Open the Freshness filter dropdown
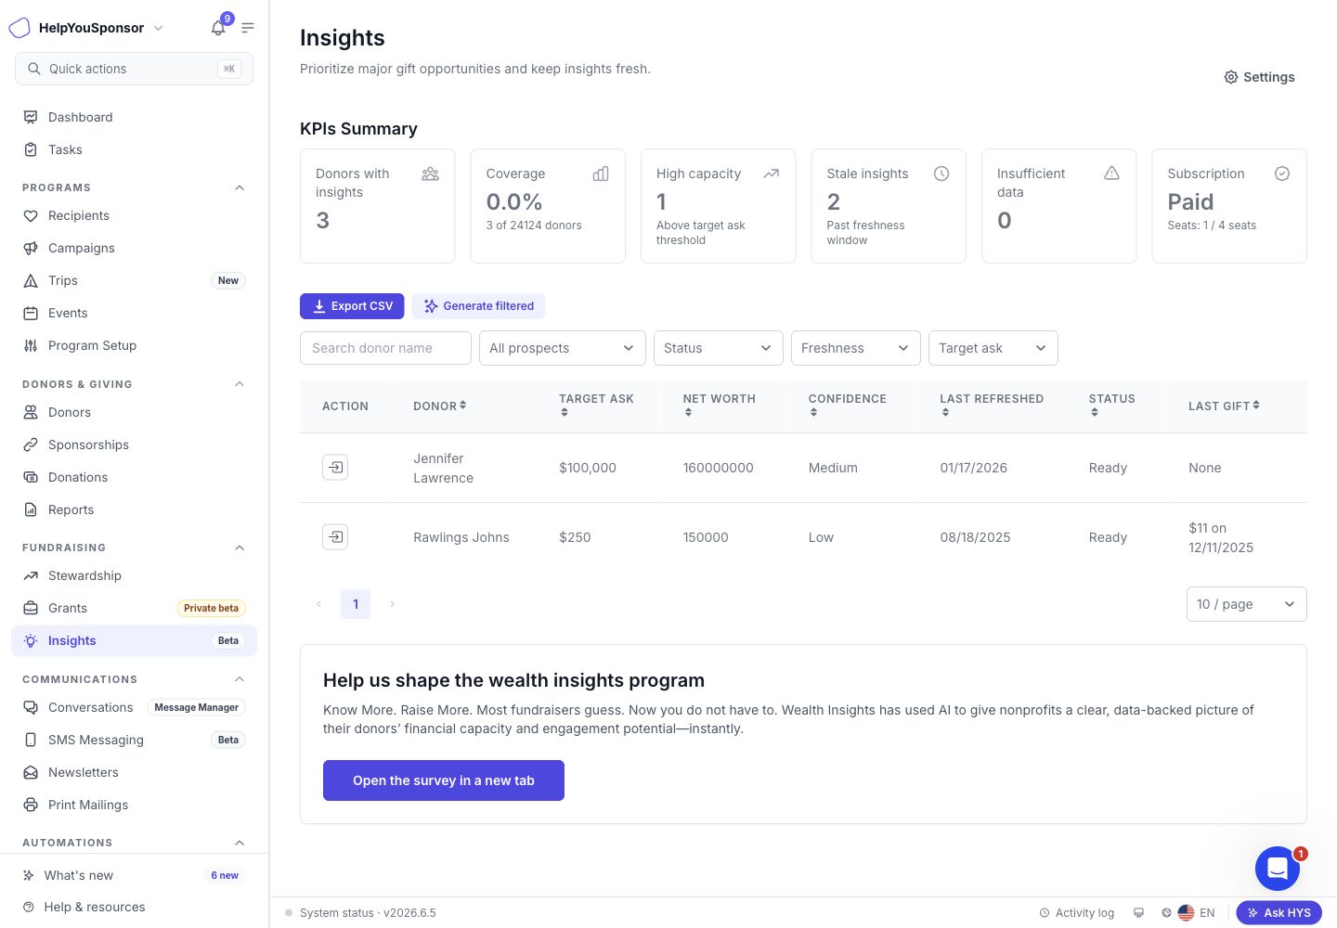The image size is (1337, 928). click(856, 348)
